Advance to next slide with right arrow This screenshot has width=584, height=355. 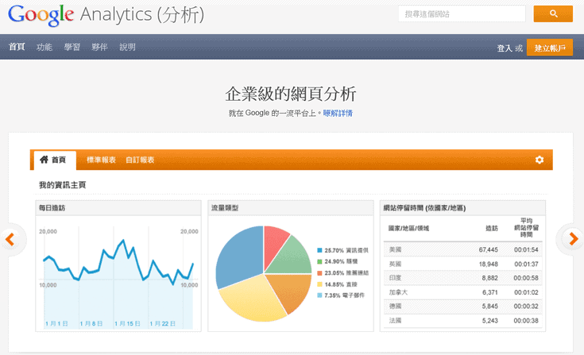click(x=574, y=238)
